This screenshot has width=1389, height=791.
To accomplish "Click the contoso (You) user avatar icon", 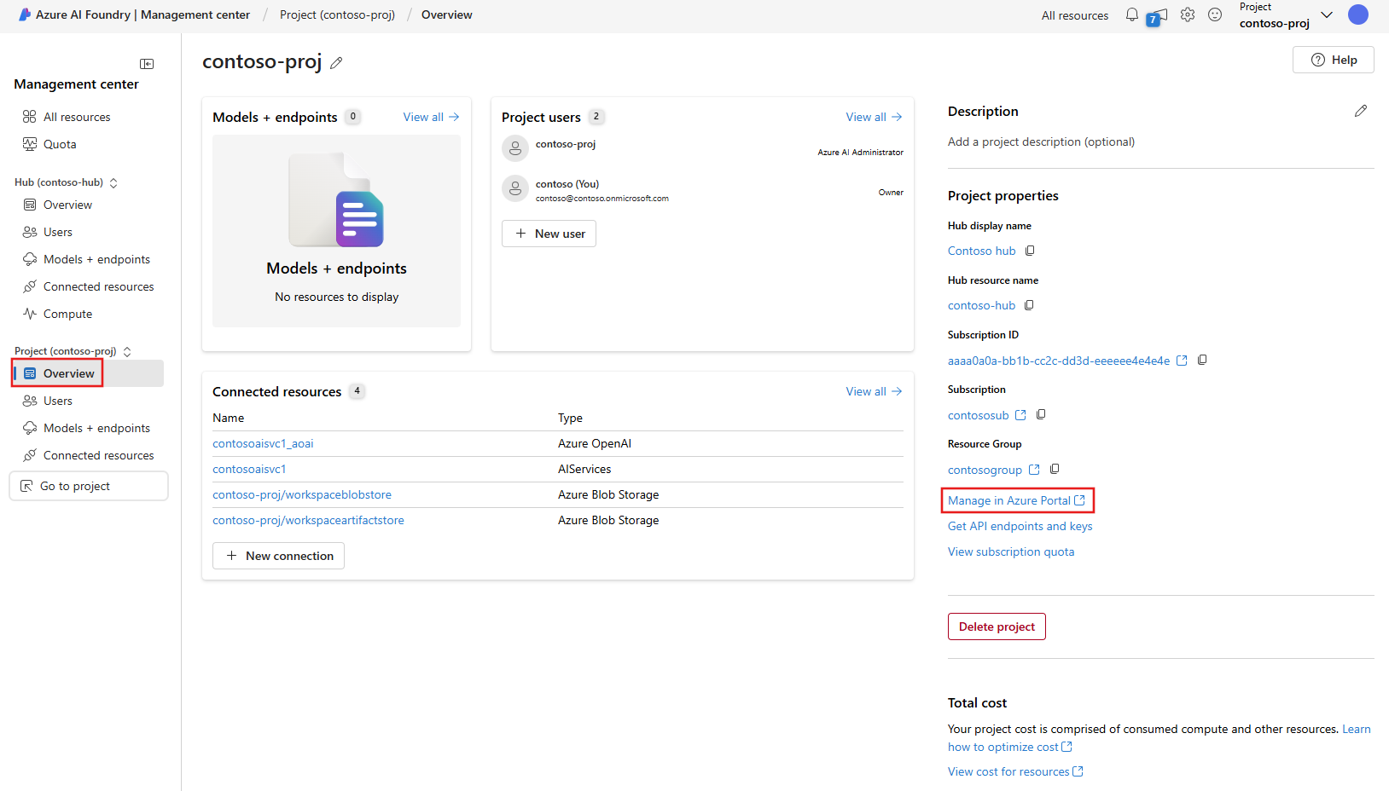I will pyautogui.click(x=515, y=188).
